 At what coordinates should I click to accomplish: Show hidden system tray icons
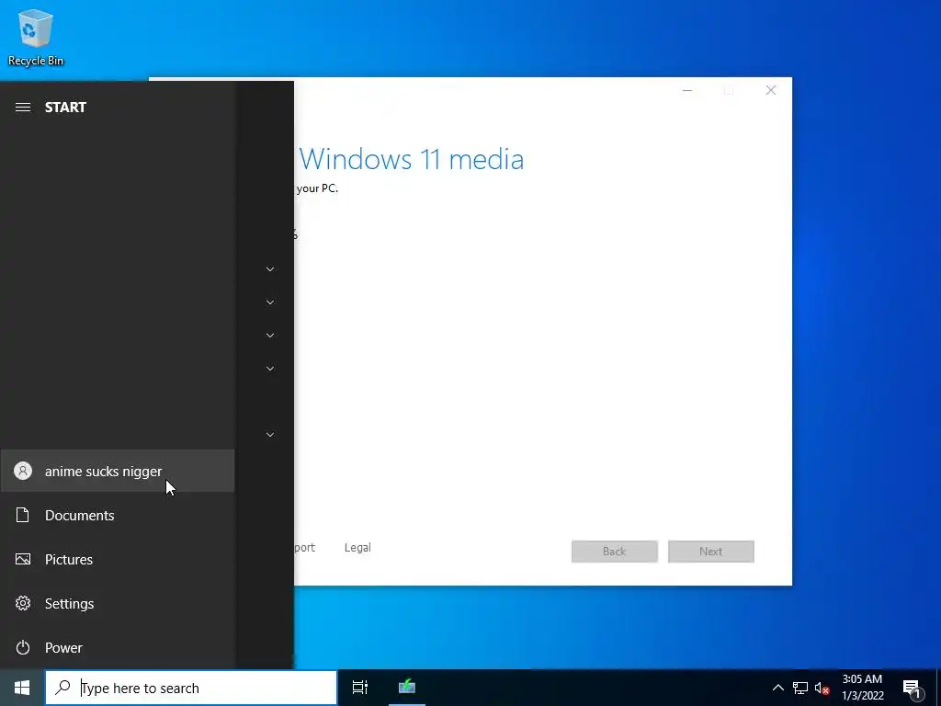tap(777, 688)
